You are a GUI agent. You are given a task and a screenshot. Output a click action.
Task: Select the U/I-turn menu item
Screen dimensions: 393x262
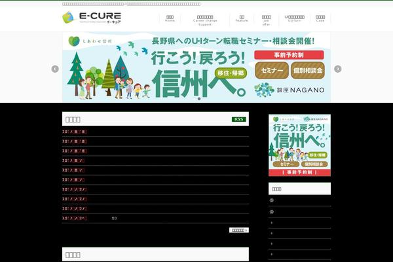point(295,18)
